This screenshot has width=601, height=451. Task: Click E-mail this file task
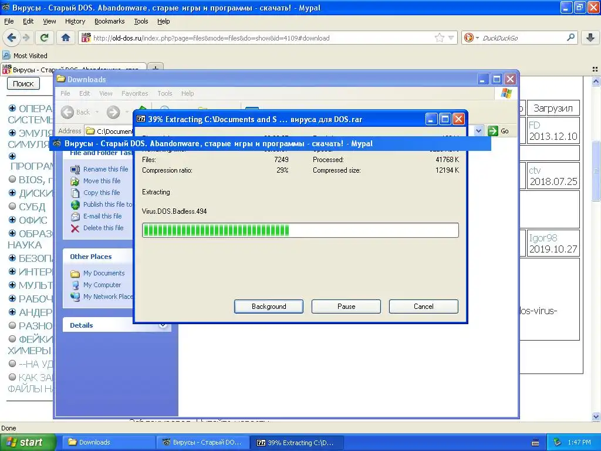point(102,216)
